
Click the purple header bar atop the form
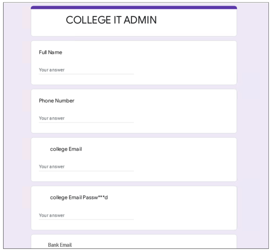pos(134,8)
